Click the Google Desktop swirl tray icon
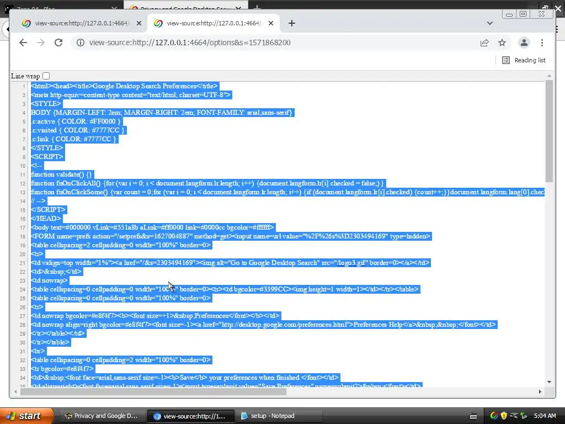 coord(494,416)
